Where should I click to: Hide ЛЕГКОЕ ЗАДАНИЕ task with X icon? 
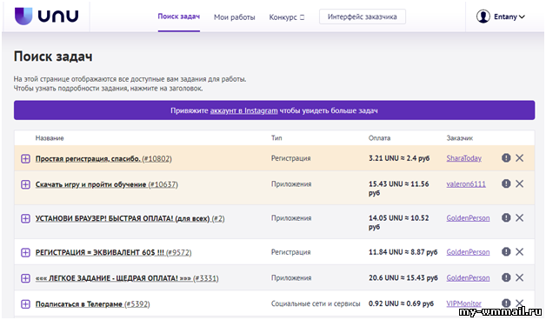pyautogui.click(x=519, y=277)
